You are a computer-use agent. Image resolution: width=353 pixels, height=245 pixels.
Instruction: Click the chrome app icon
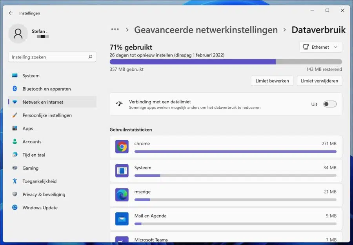[122, 146]
